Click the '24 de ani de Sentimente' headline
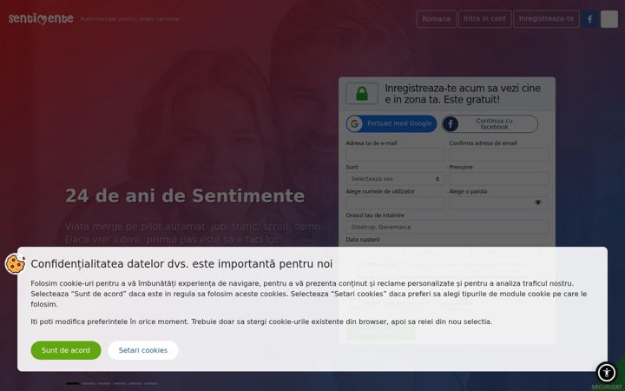 point(185,195)
